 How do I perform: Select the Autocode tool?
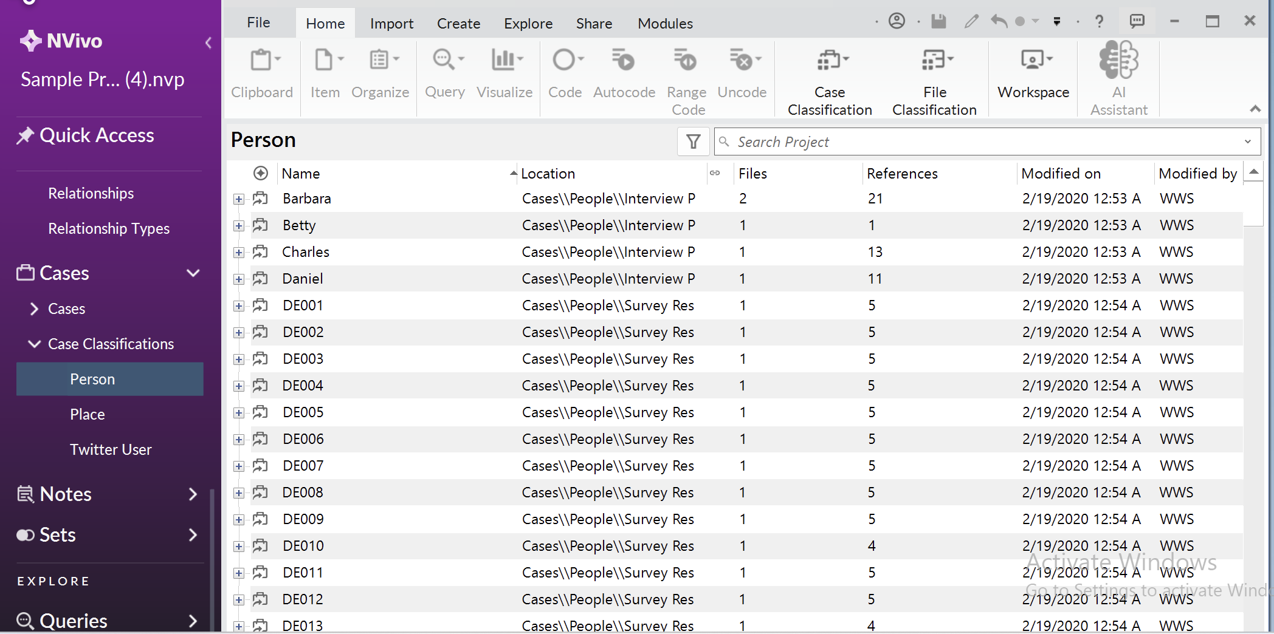click(x=624, y=74)
